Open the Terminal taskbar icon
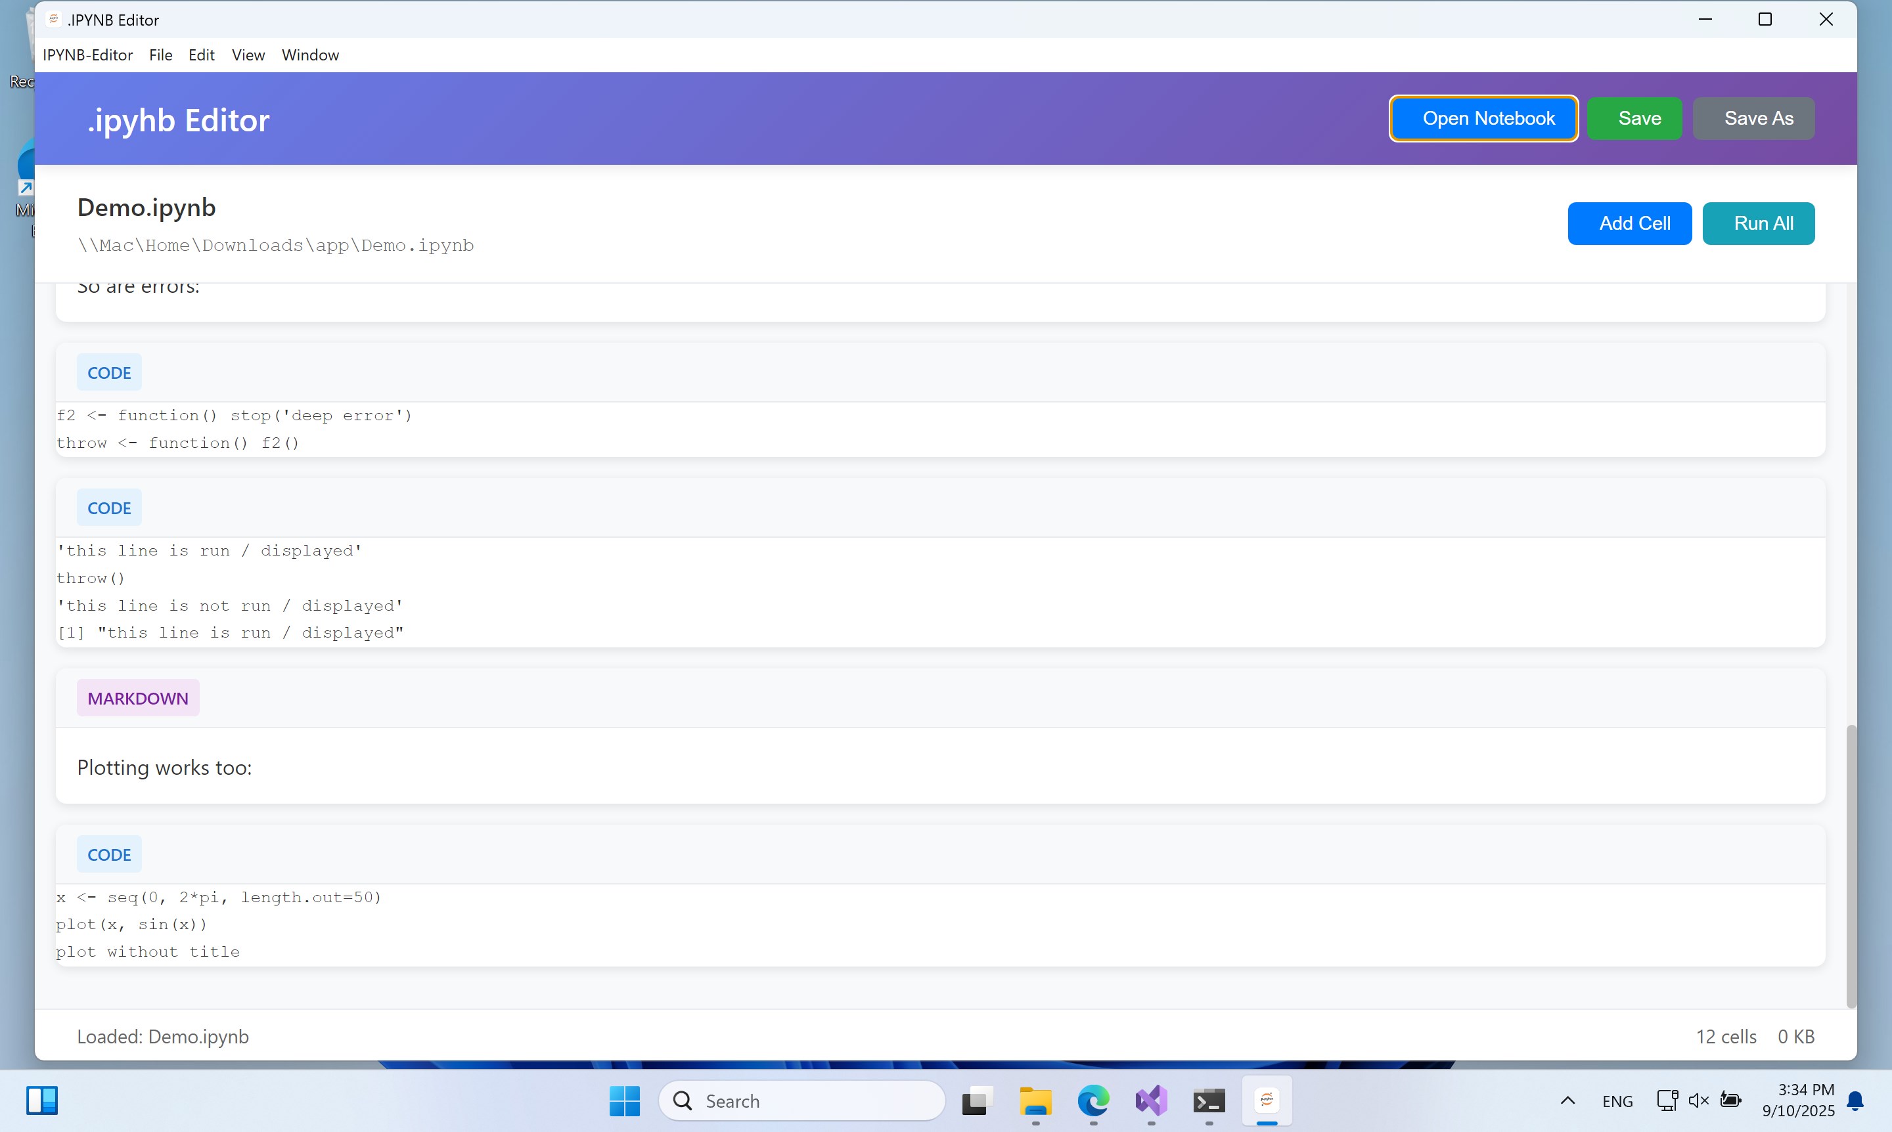Viewport: 1892px width, 1132px height. tap(1209, 1100)
